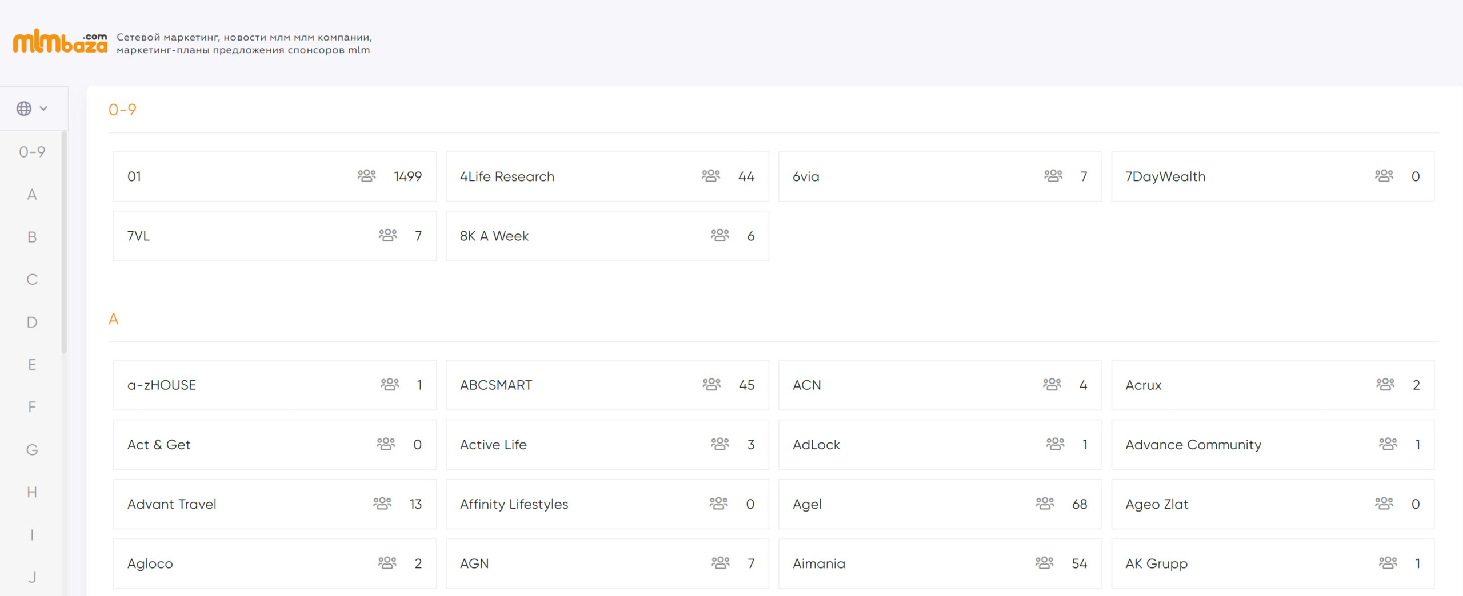Click members icon in Act & Get card
The height and width of the screenshot is (596, 1463).
point(386,444)
